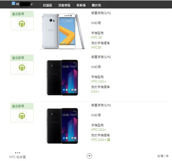The height and width of the screenshot is (161, 172).
Task: Click the HTC 10 model link
Action: coord(96,37)
